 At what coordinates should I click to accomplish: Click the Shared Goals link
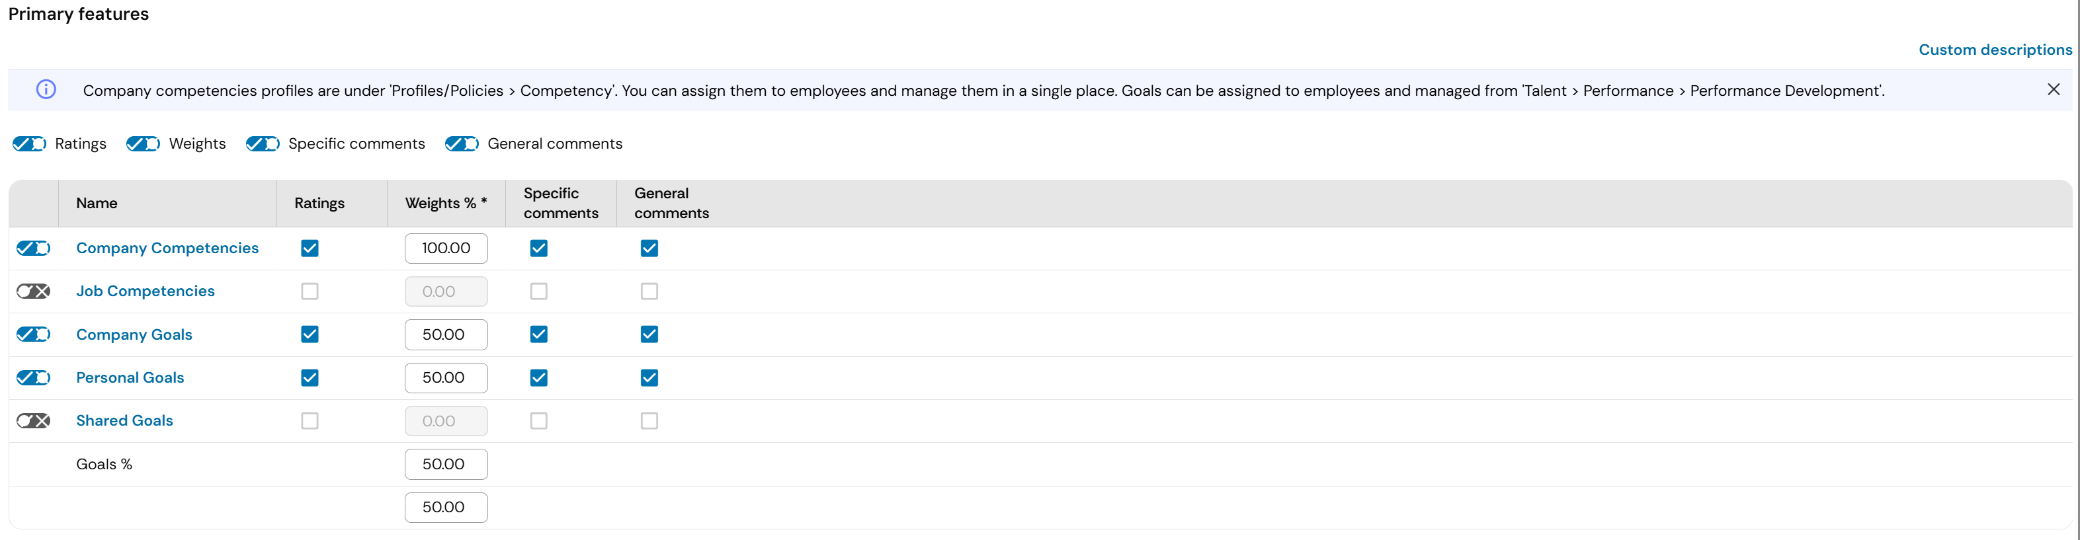click(124, 420)
